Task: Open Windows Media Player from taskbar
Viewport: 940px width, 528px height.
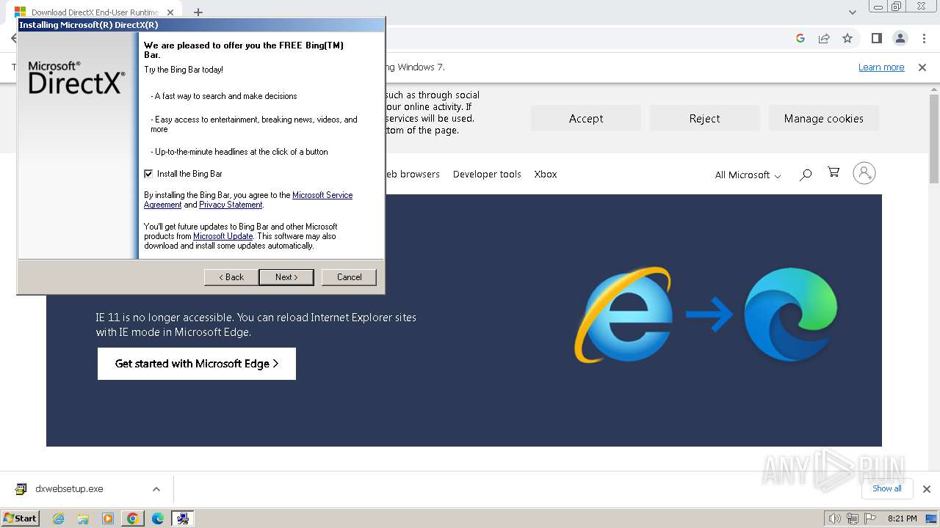Action: (x=108, y=518)
